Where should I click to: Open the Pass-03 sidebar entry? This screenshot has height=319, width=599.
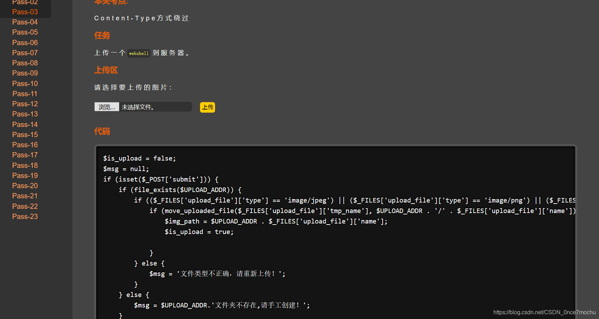25,12
